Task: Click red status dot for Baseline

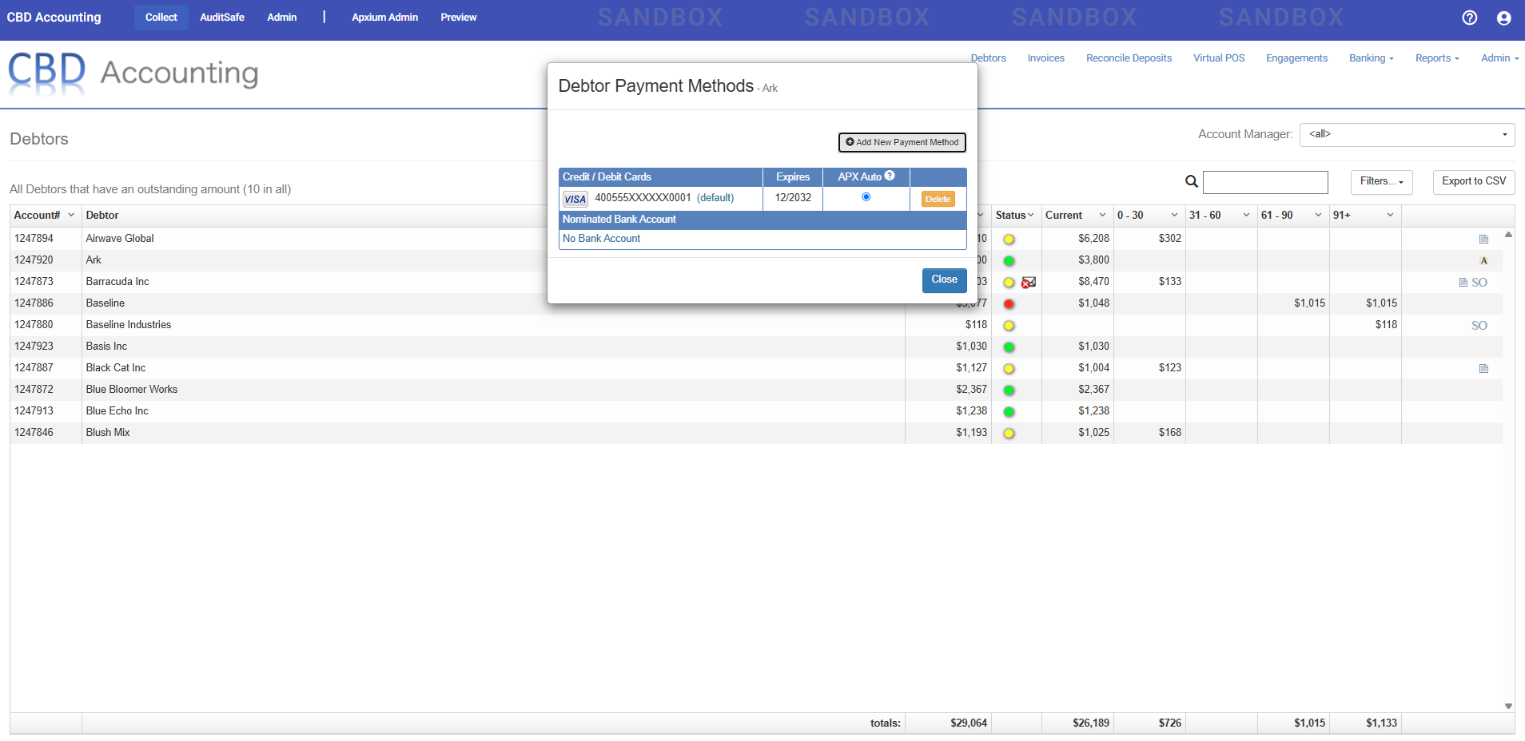Action: pyautogui.click(x=1009, y=303)
